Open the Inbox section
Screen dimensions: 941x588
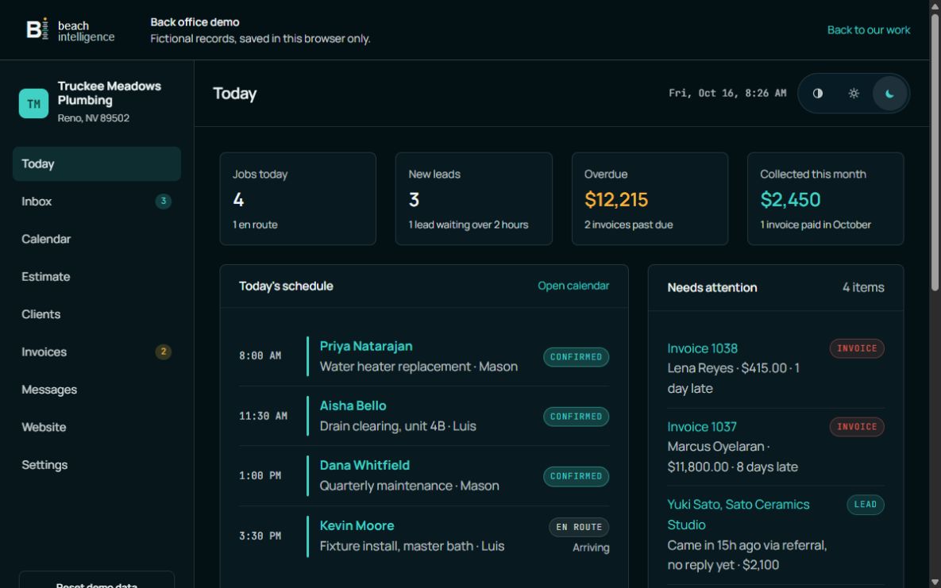click(x=97, y=202)
